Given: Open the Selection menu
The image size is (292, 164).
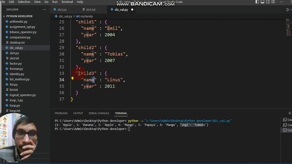Looking at the screenshot, I should (24, 2).
